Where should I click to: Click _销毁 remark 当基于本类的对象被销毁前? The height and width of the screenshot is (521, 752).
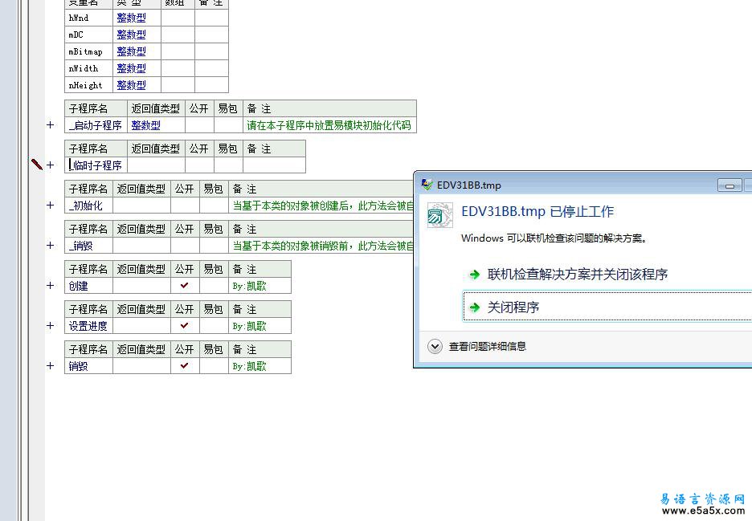[323, 246]
